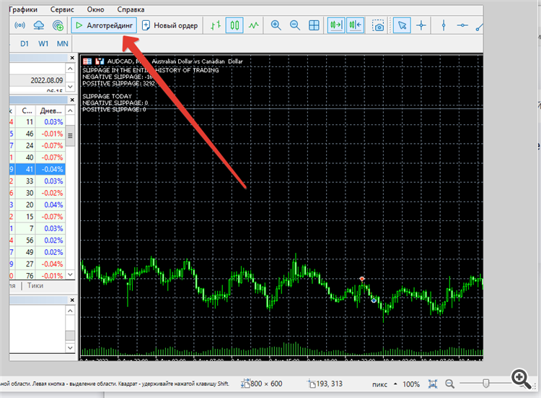Switch to the Тики tab
The height and width of the screenshot is (398, 541).
coord(35,286)
